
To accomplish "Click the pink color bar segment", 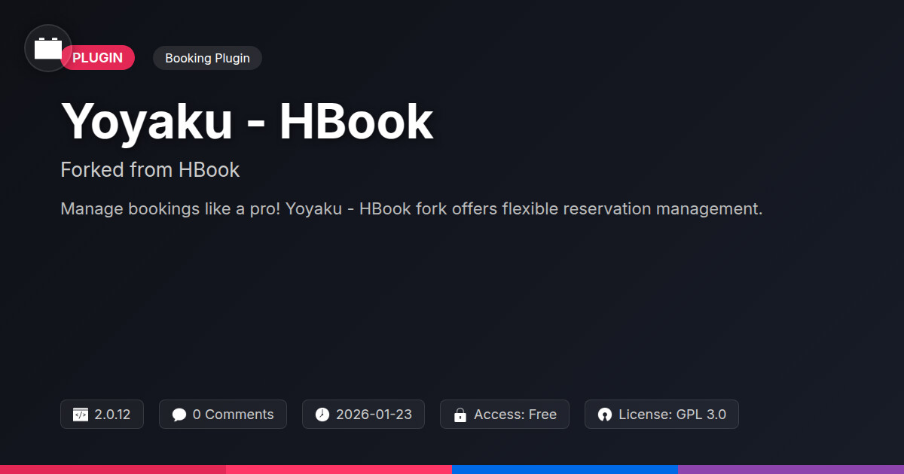I will tap(339, 469).
